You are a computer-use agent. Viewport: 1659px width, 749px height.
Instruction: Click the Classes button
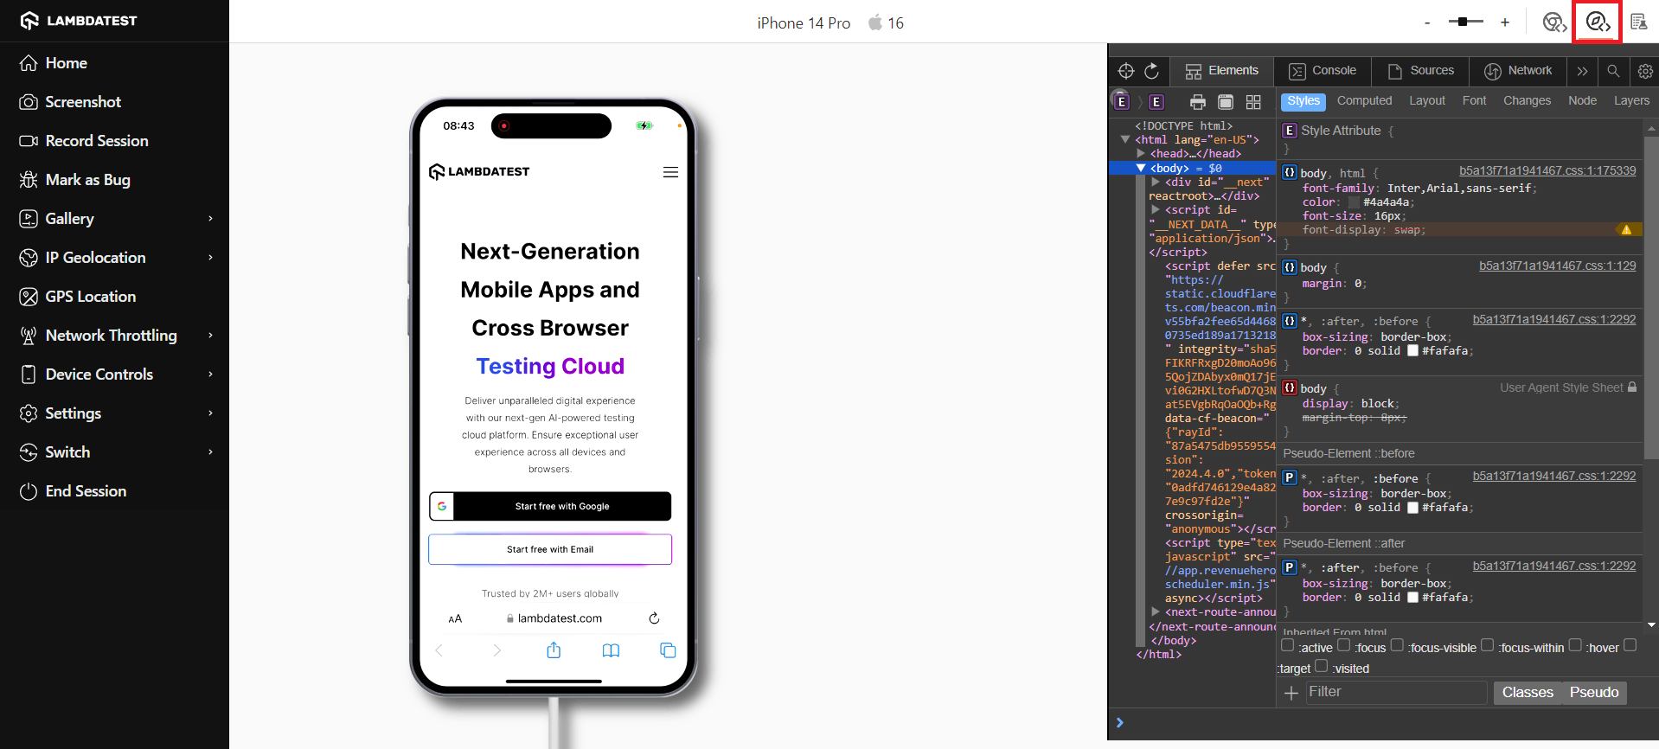coord(1527,693)
